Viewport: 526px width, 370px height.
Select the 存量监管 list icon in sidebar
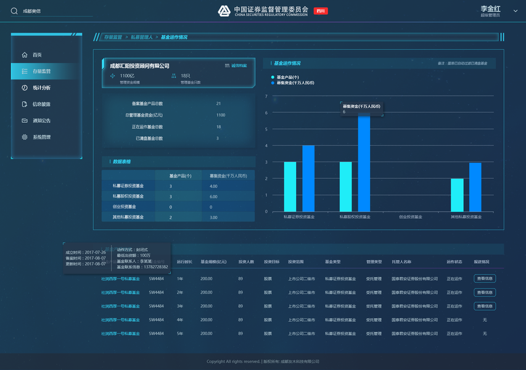(25, 71)
